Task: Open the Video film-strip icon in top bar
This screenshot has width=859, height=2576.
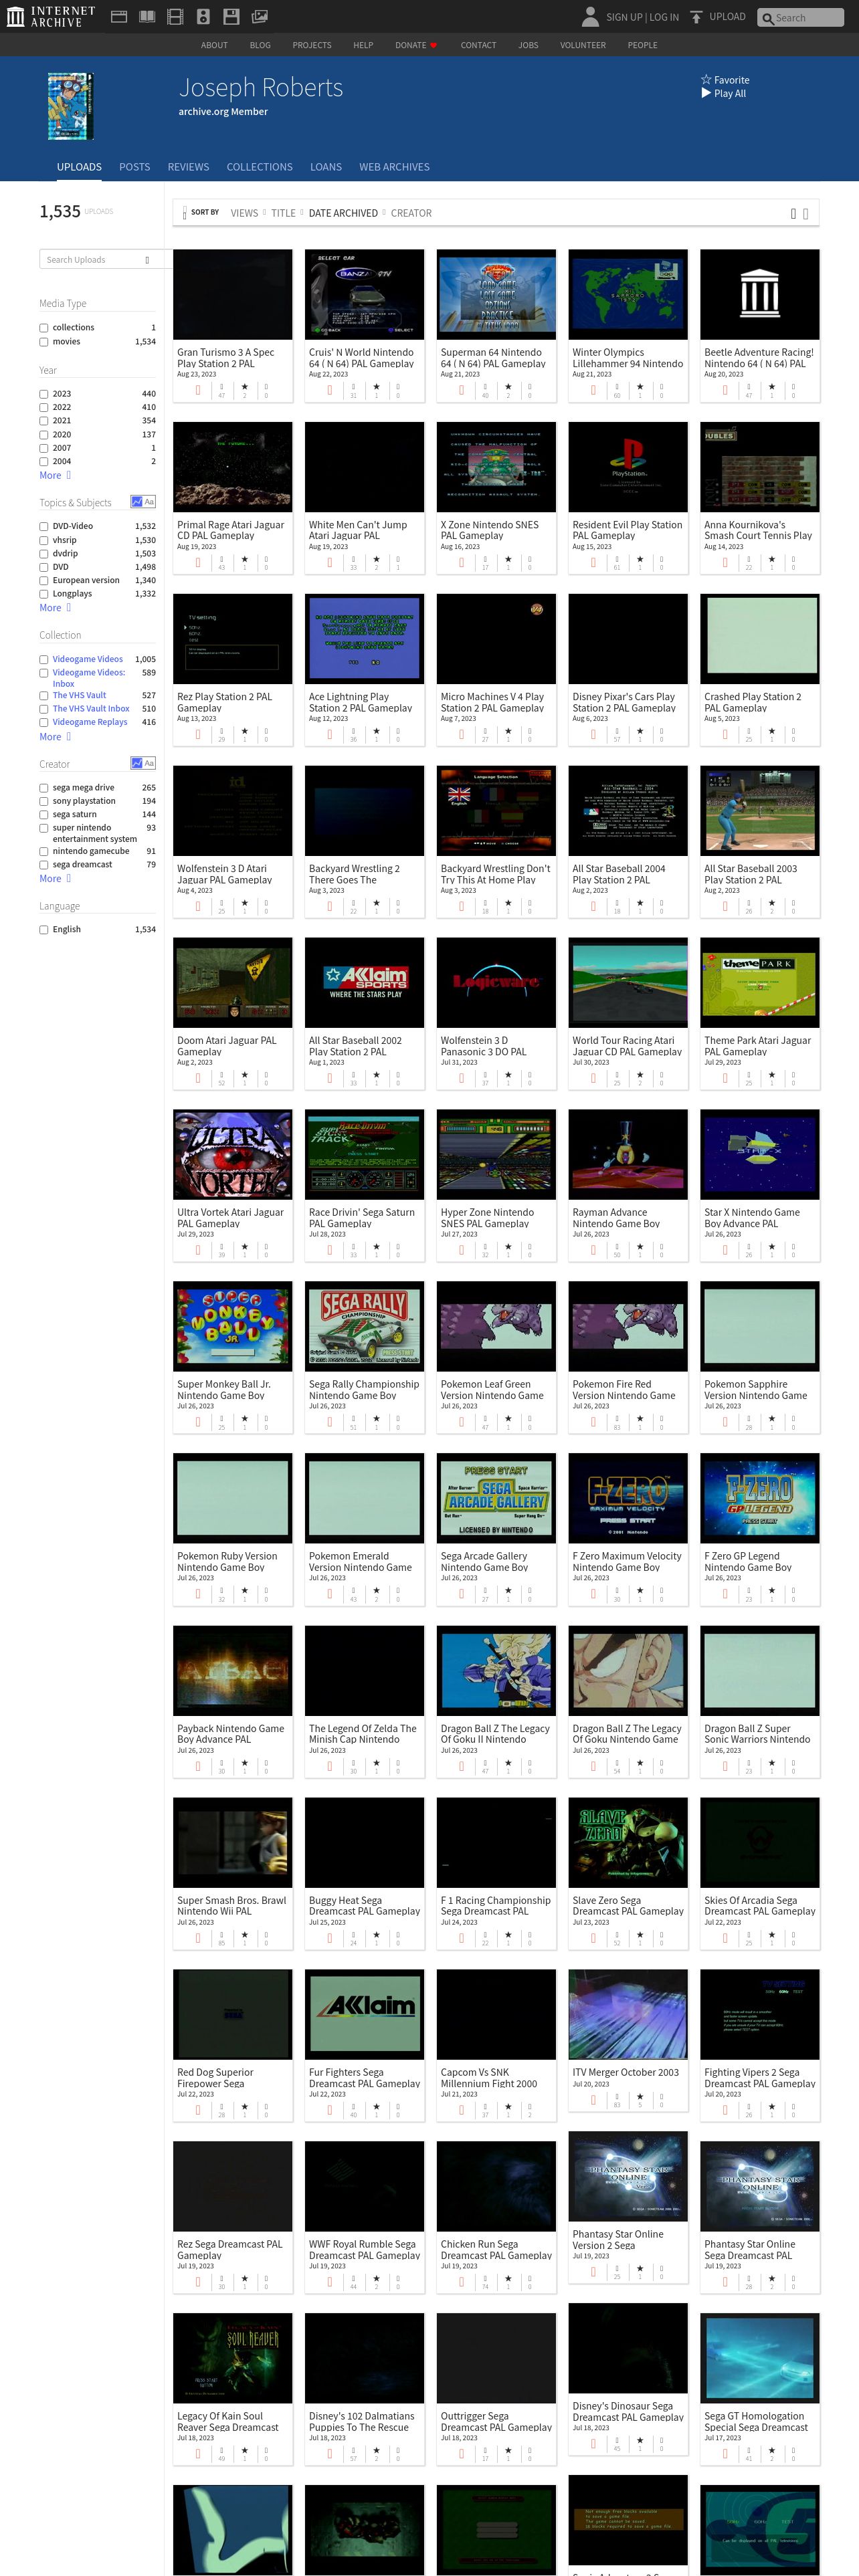Action: [175, 16]
